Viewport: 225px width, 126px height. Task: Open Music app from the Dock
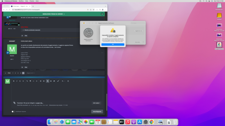pyautogui.click(x=128, y=122)
